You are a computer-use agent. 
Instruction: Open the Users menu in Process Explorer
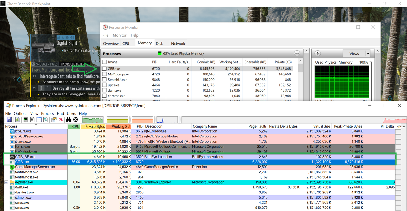(x=72, y=113)
